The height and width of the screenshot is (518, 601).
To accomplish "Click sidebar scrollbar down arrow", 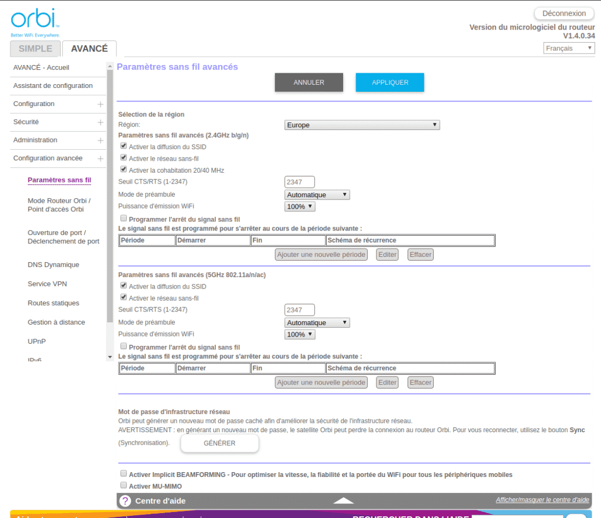I will pos(110,357).
